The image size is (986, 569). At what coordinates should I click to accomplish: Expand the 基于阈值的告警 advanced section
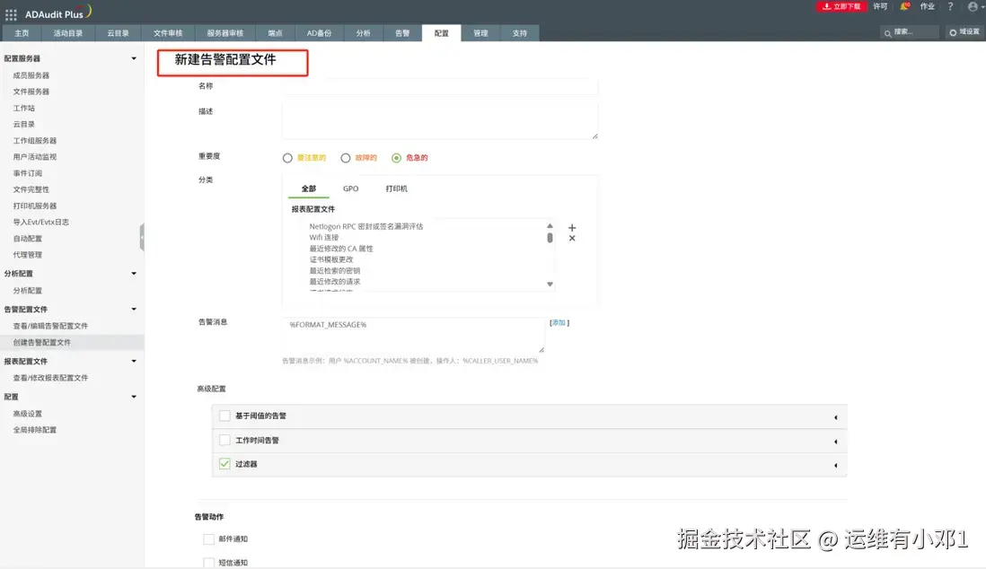point(834,416)
